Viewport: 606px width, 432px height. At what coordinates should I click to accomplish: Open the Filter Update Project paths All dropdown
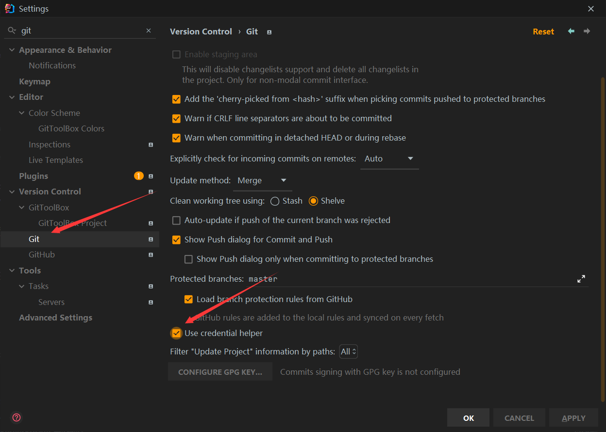point(349,352)
